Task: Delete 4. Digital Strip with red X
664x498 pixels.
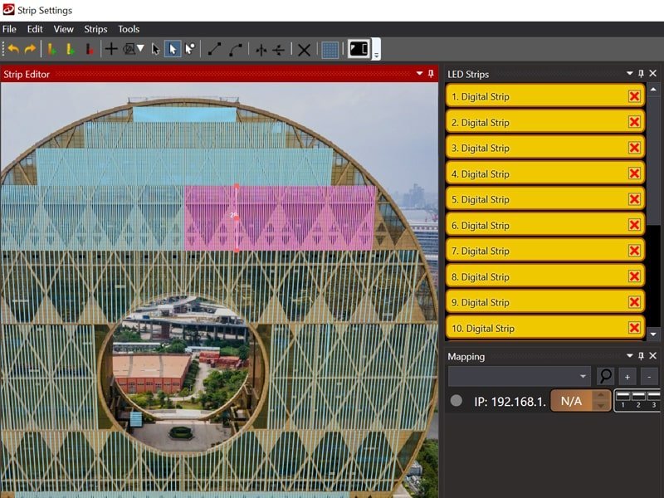Action: (x=634, y=173)
